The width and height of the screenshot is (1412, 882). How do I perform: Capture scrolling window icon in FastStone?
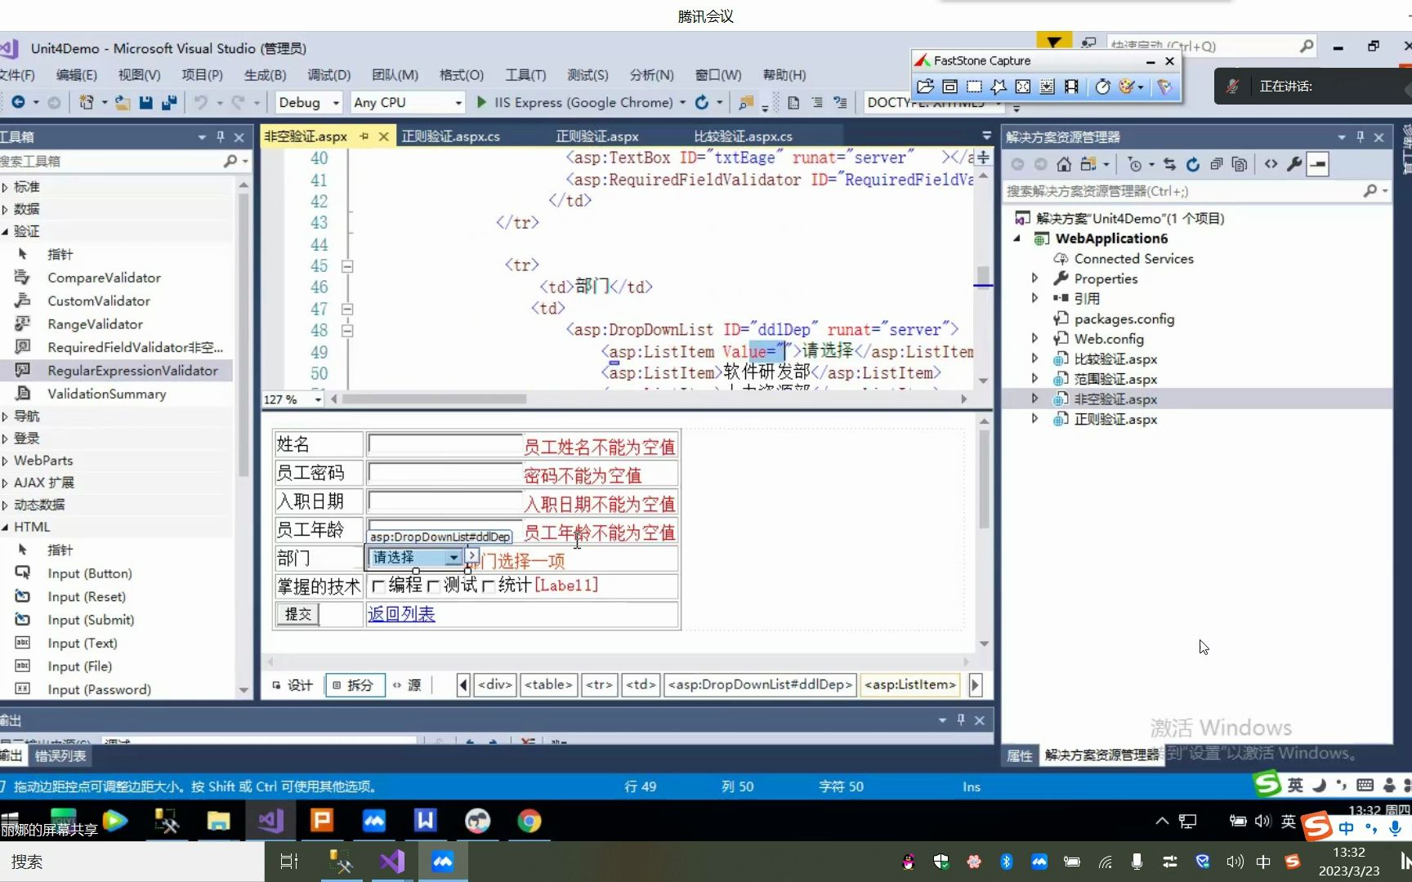(x=1047, y=87)
